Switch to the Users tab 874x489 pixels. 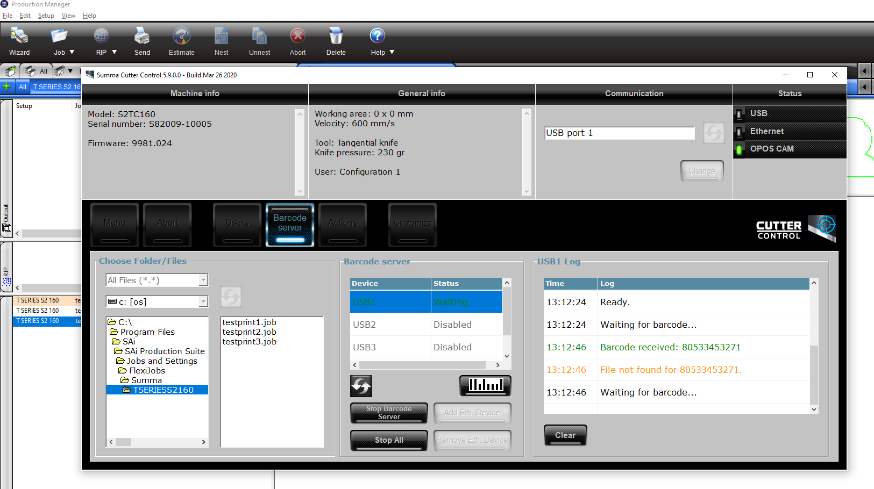237,225
